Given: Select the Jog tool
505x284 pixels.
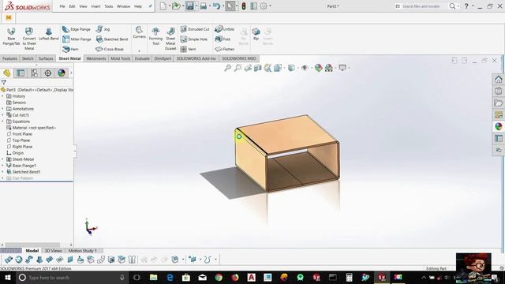Looking at the screenshot, I should (103, 29).
